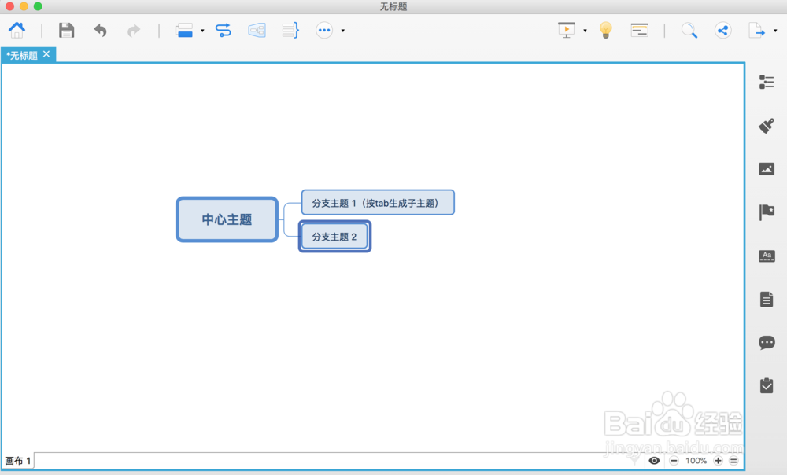Expand the topic shape dropdown arrow

click(202, 30)
